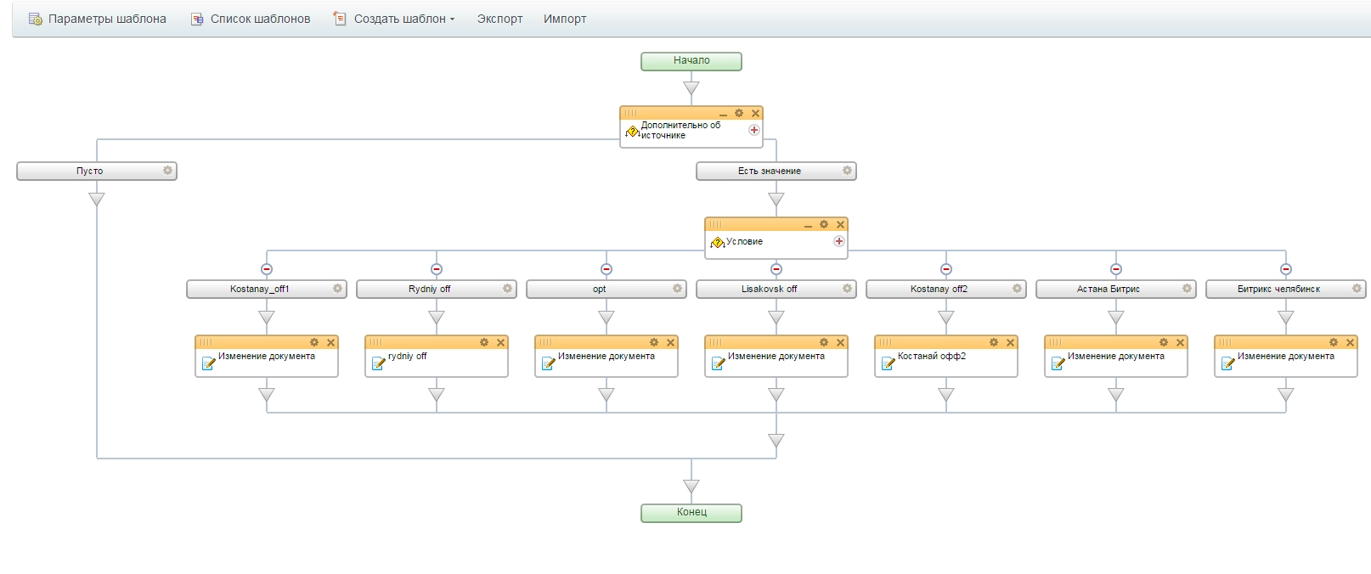Delete the 'Условие' condition block
Image resolution: width=1371 pixels, height=574 pixels.
tap(840, 225)
